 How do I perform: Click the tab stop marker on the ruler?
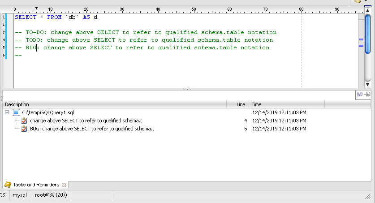coord(36,9)
